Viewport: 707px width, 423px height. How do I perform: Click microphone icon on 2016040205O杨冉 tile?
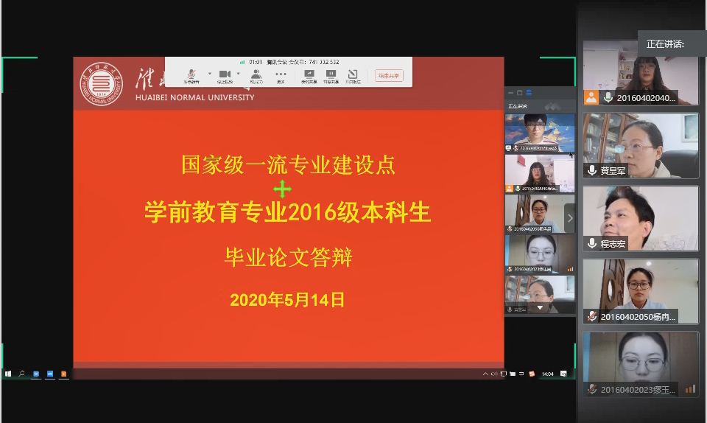(592, 317)
